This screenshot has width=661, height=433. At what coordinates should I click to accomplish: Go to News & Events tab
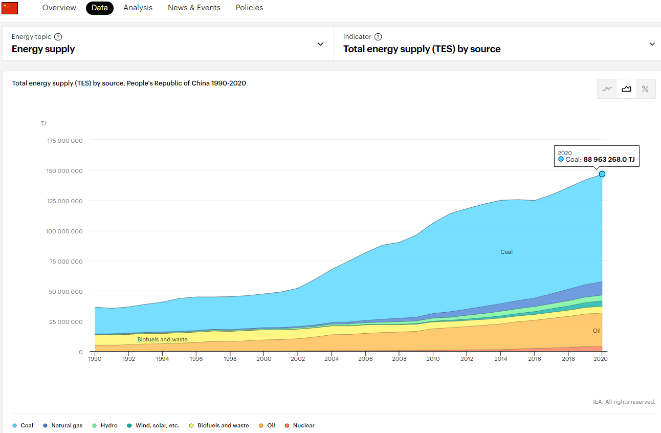coord(194,8)
